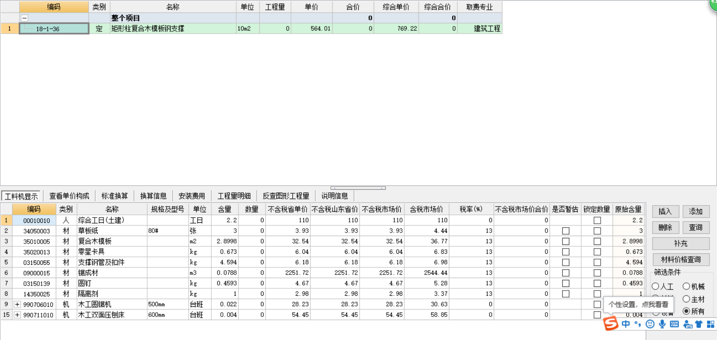Select the 所有 filter radio
717x340 pixels.
click(x=686, y=311)
